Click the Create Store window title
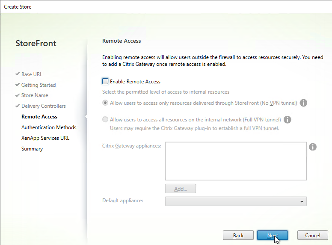The image size is (332, 245). click(x=18, y=7)
